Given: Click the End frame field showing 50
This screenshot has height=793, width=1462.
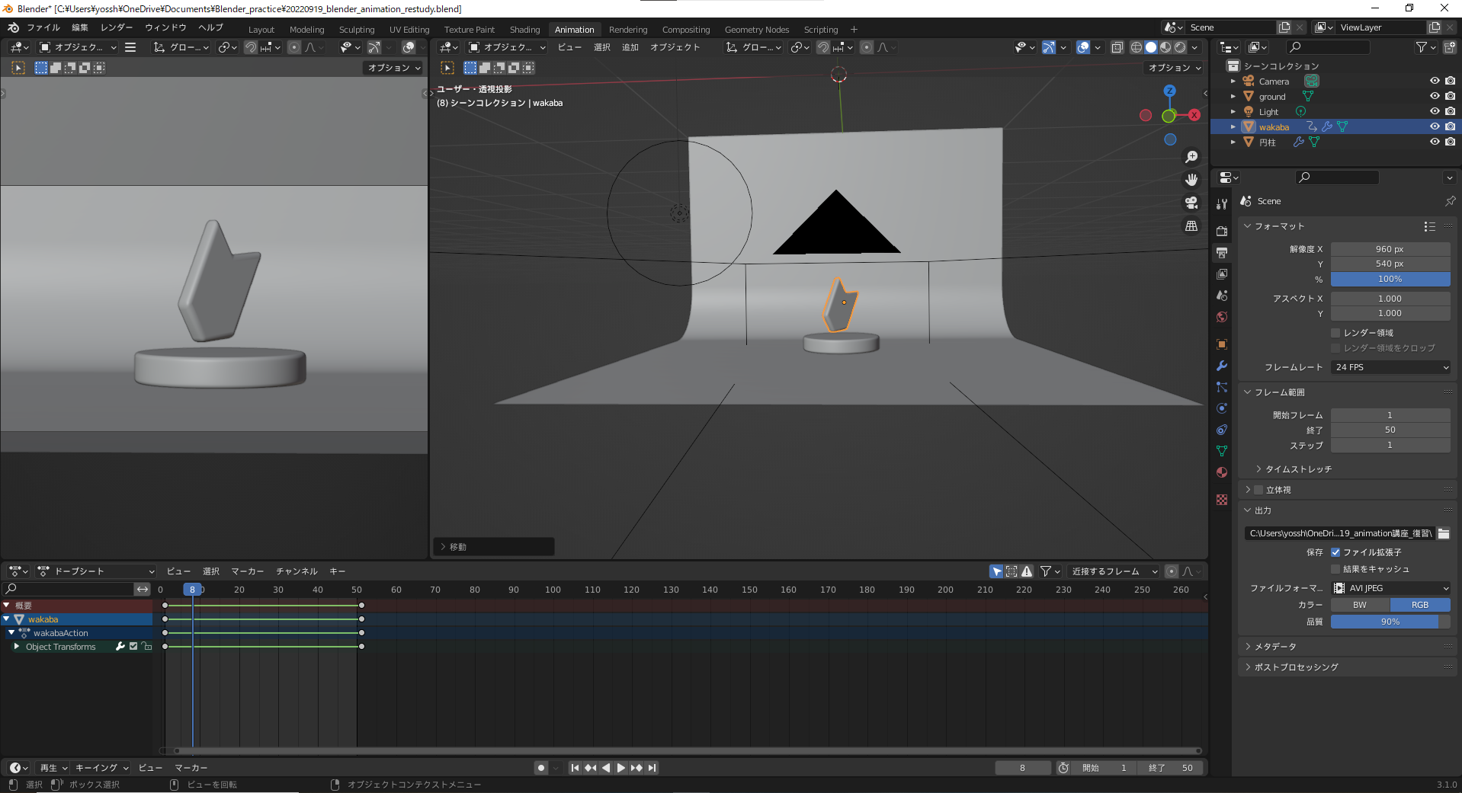Looking at the screenshot, I should point(1390,430).
